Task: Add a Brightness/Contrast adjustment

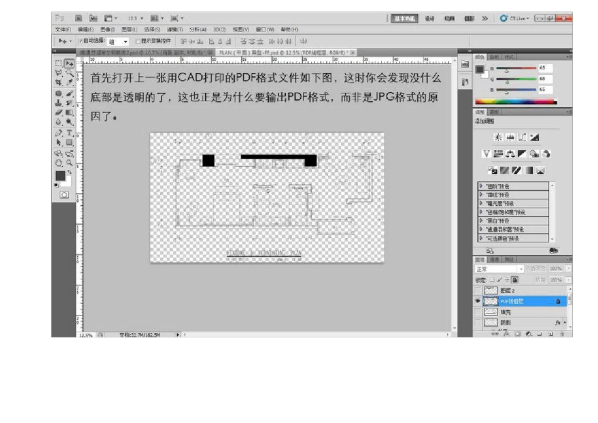Action: click(499, 137)
